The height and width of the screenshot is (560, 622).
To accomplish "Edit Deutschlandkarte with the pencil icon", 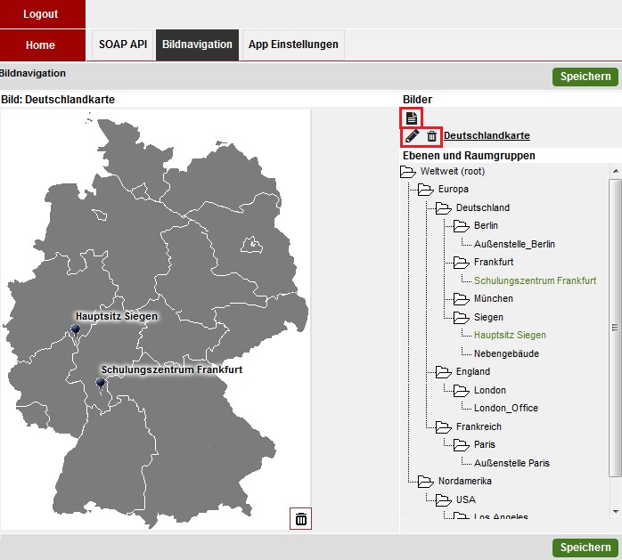I will point(413,136).
